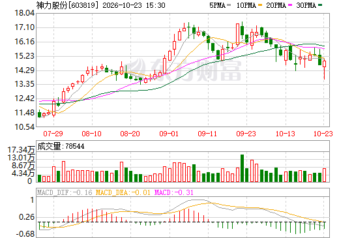Click the tallest green volume bar in late September
Image resolution: width=339 pixels, height=238 pixels.
point(242,168)
